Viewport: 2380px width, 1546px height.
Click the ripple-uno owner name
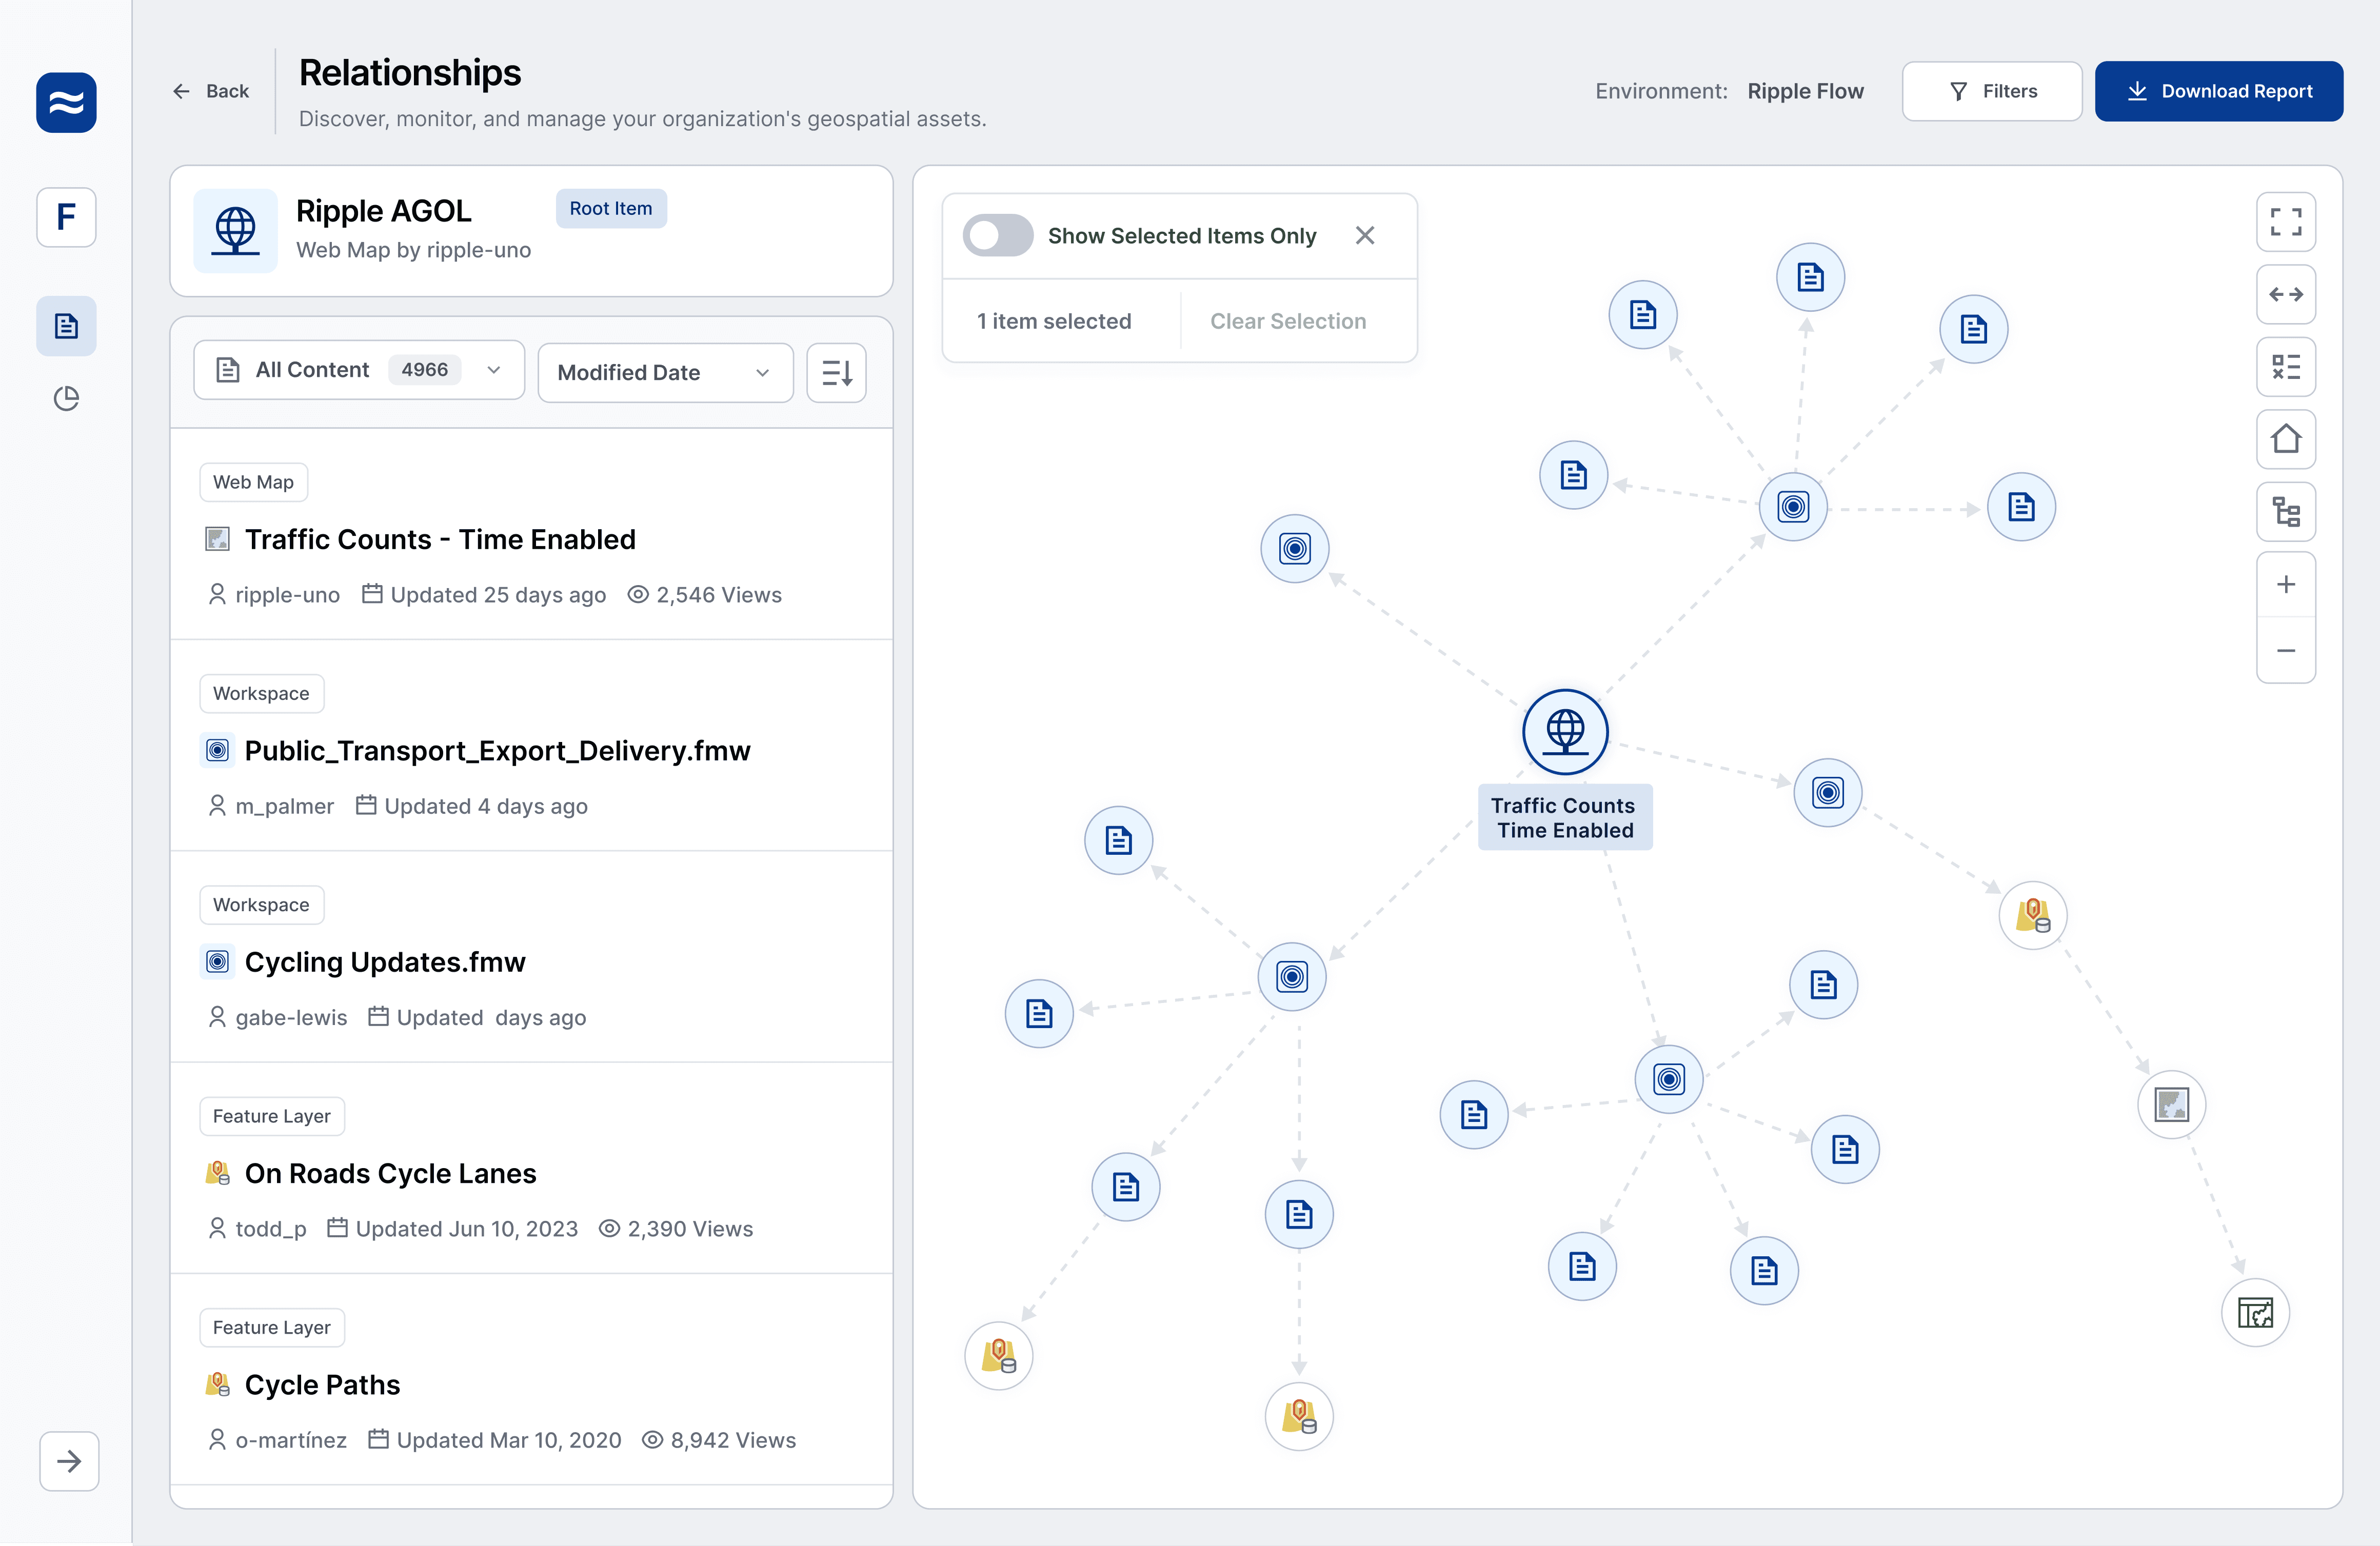click(x=288, y=594)
